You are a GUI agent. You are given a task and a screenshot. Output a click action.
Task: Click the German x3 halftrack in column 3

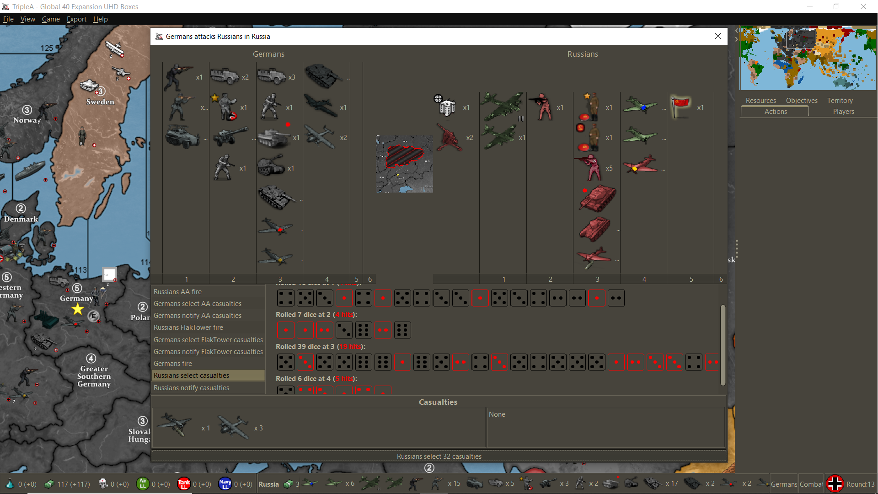[x=272, y=76]
